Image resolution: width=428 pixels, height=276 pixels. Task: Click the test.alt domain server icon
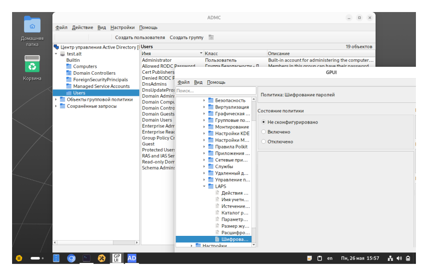click(62, 54)
